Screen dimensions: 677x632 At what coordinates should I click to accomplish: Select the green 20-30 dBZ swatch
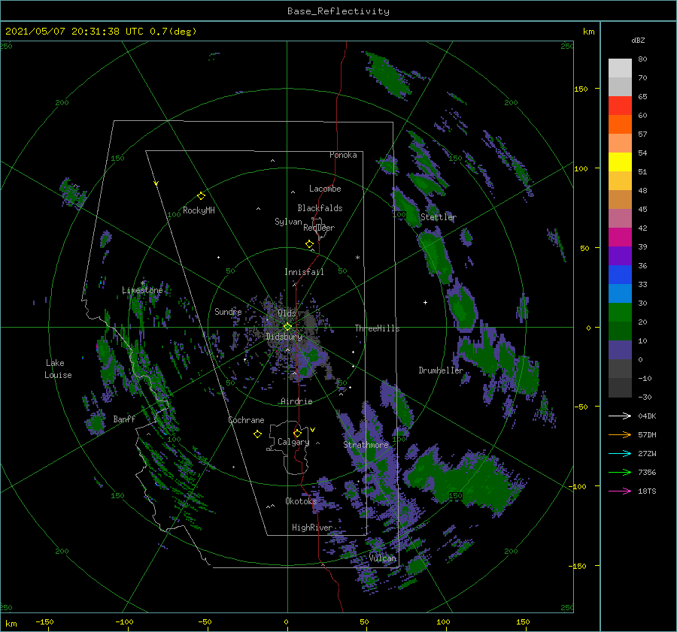click(x=620, y=313)
